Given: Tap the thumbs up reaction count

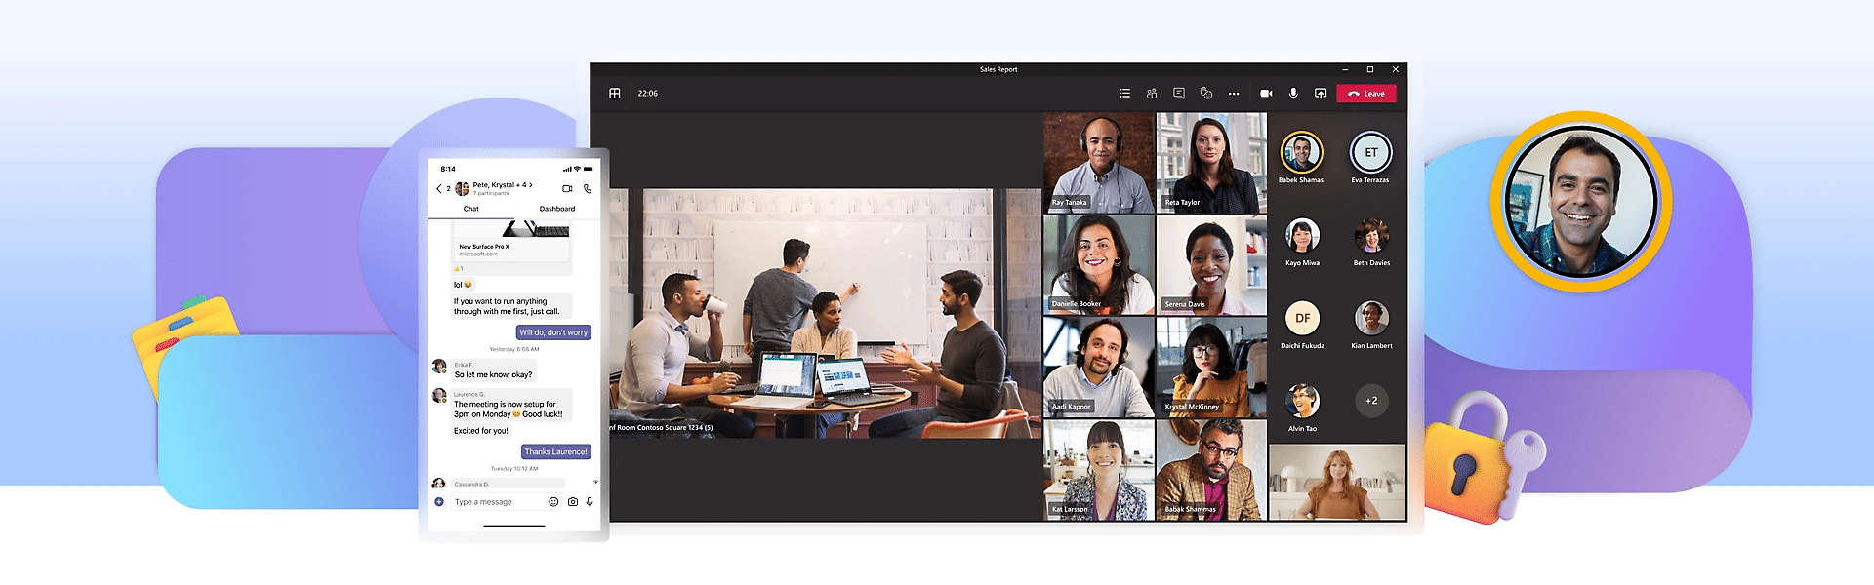Looking at the screenshot, I should point(458,268).
